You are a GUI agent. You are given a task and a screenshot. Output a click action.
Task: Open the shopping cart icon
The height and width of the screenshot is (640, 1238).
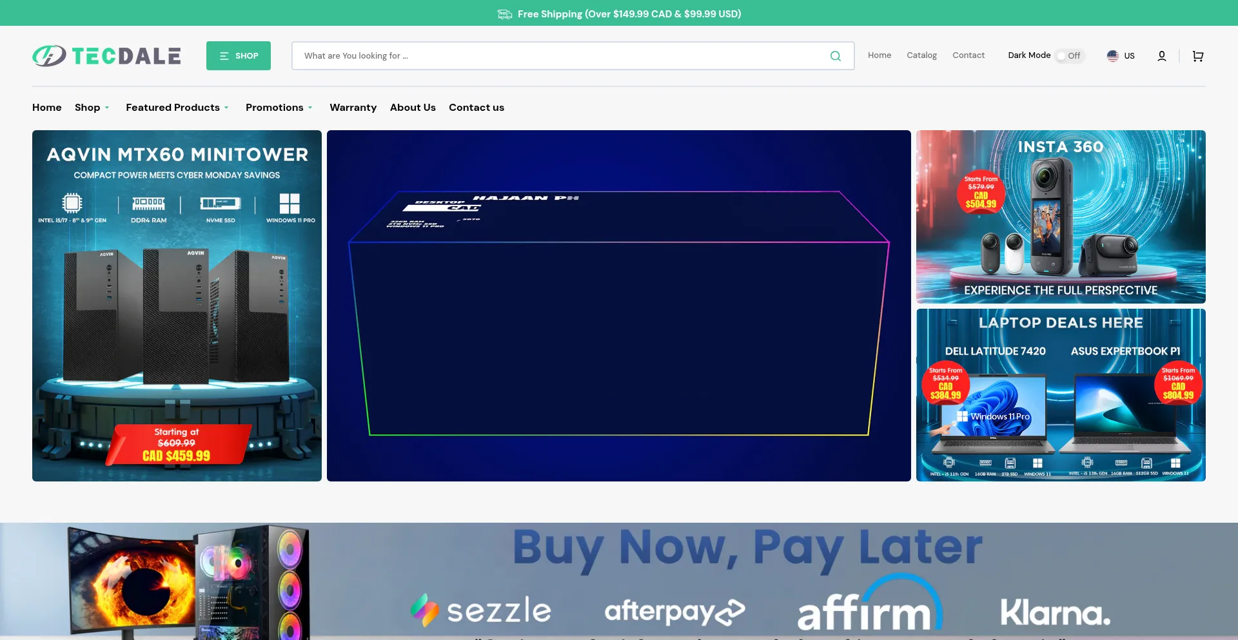click(x=1198, y=56)
